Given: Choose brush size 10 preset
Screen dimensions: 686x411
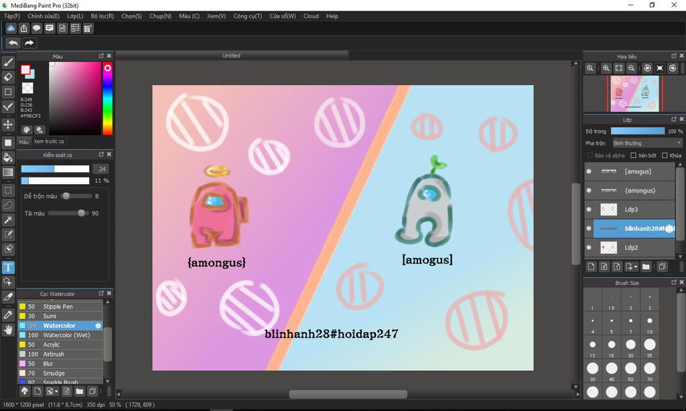Looking at the screenshot, I should tap(650, 324).
